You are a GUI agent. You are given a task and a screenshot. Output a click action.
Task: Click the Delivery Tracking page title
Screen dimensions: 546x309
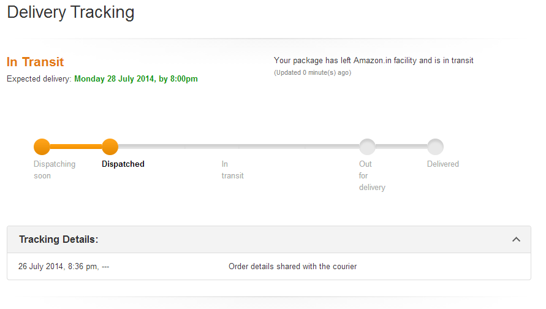70,12
